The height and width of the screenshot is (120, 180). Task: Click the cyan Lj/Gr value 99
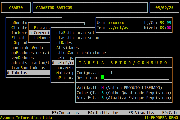pos(169,23)
